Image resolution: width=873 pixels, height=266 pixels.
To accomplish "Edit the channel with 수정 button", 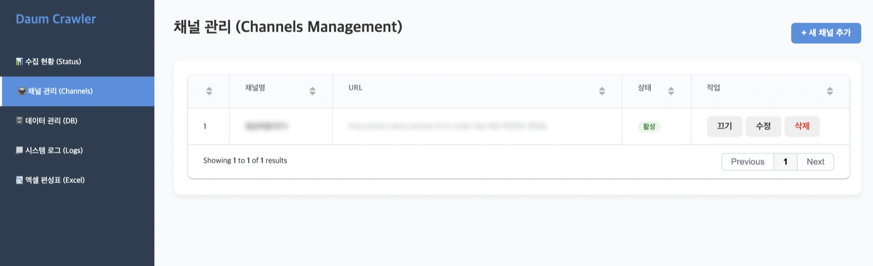I will click(763, 126).
